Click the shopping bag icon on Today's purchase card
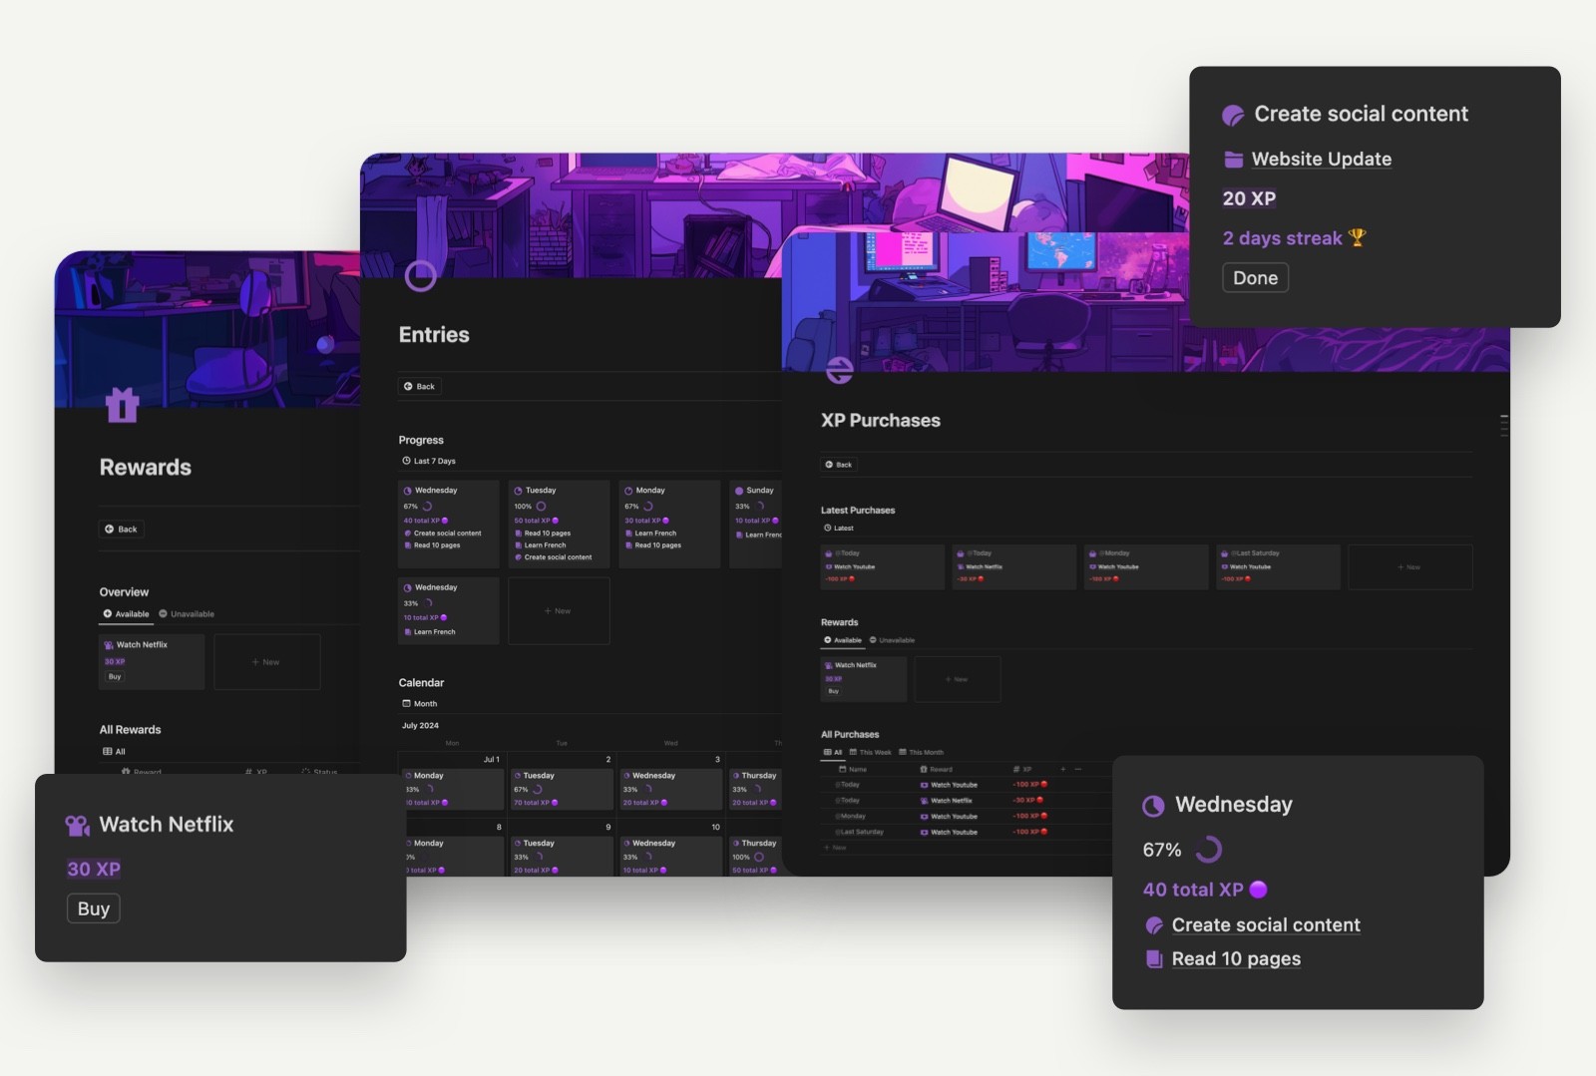The width and height of the screenshot is (1596, 1076). [x=828, y=552]
